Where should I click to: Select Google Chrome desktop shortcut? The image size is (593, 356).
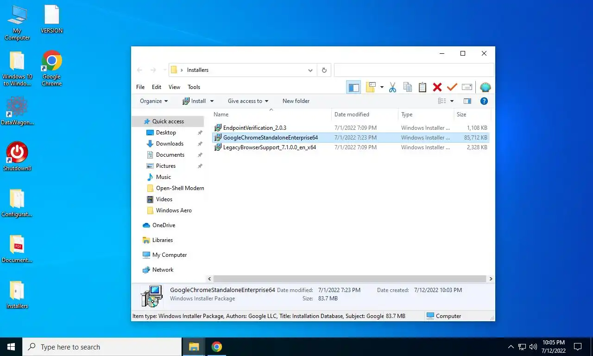pyautogui.click(x=52, y=69)
